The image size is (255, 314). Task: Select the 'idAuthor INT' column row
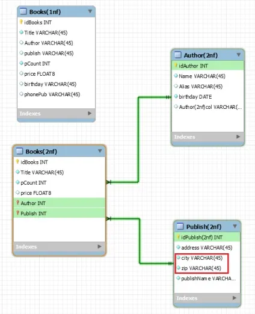pos(207,66)
